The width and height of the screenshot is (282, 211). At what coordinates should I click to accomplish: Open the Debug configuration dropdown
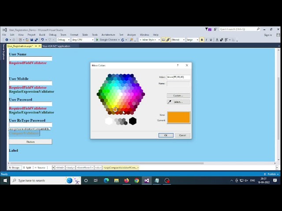pos(69,40)
